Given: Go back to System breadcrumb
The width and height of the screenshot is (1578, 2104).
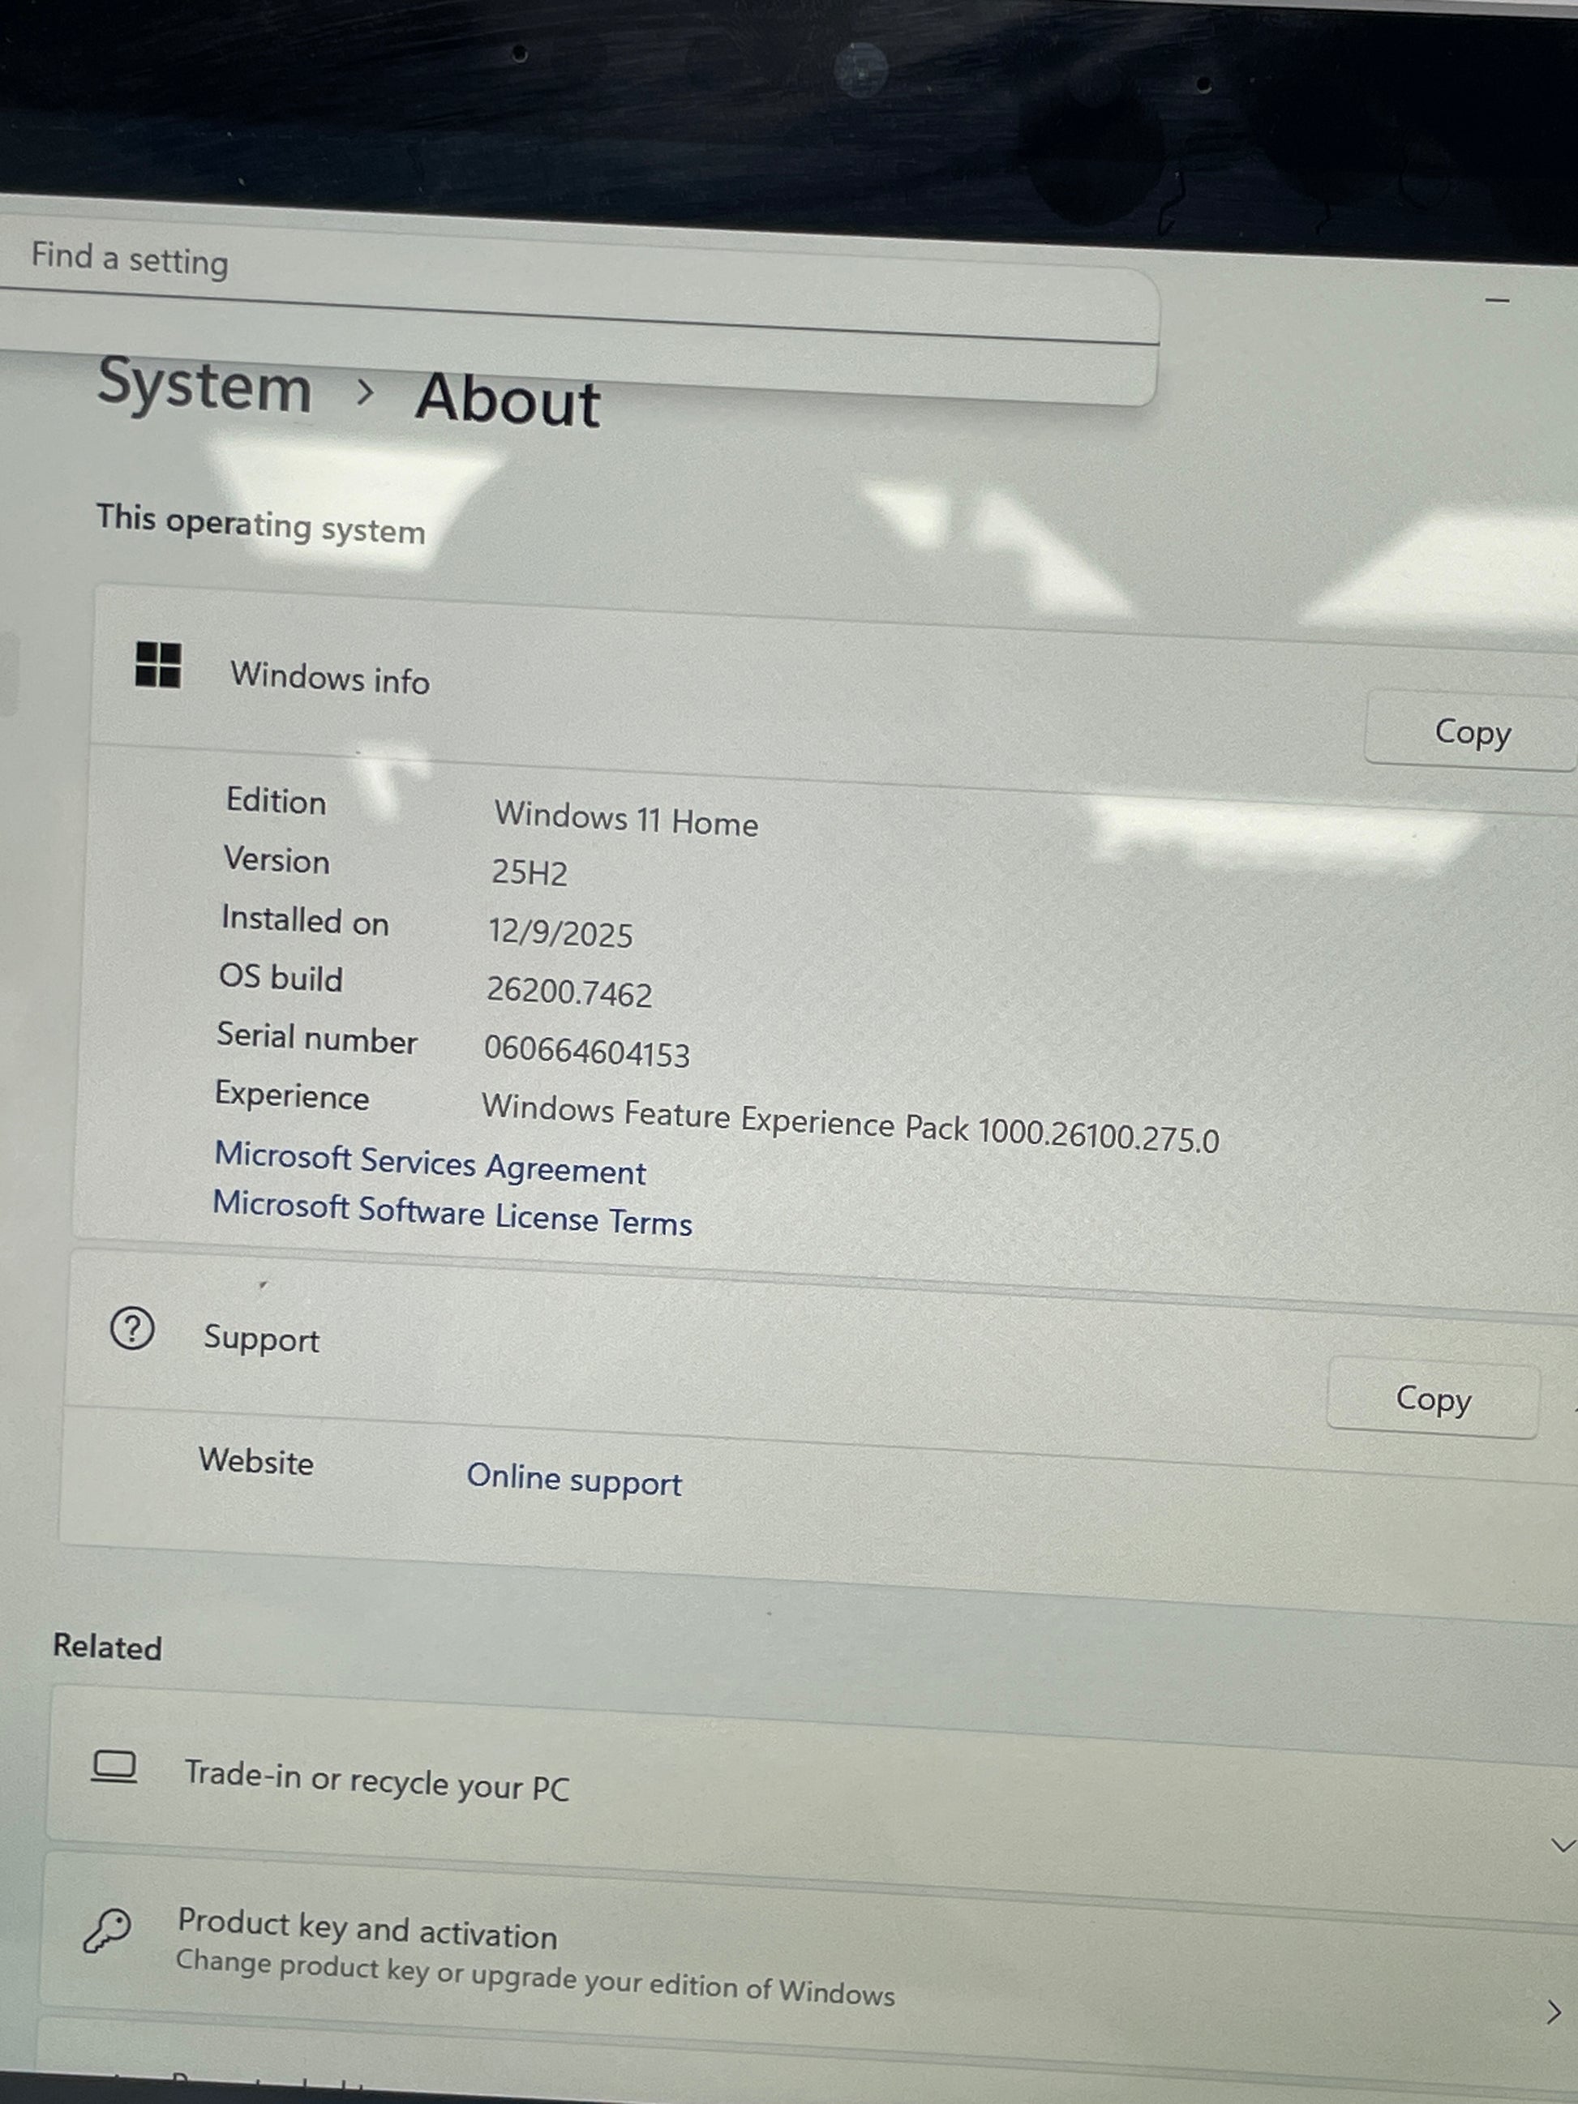Looking at the screenshot, I should coord(204,386).
